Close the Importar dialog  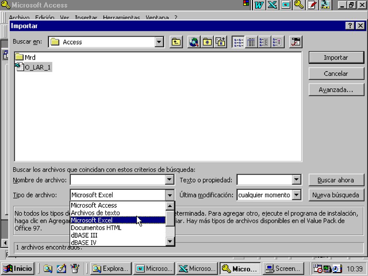tap(360, 26)
